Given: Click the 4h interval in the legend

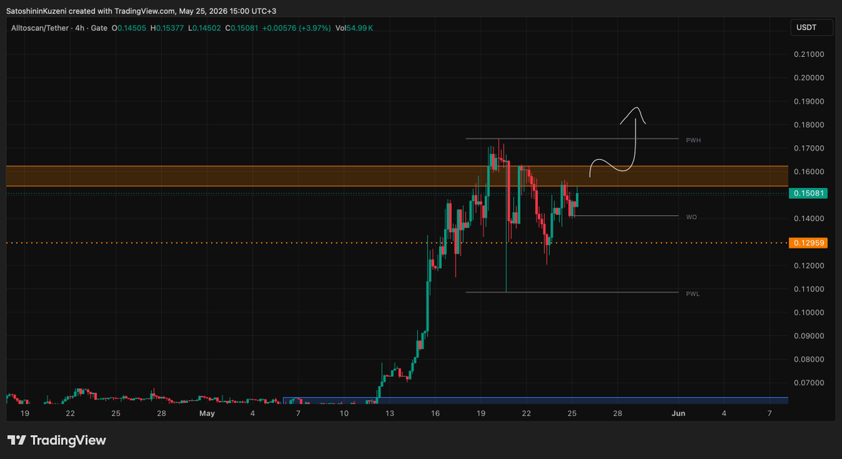Looking at the screenshot, I should 80,28.
